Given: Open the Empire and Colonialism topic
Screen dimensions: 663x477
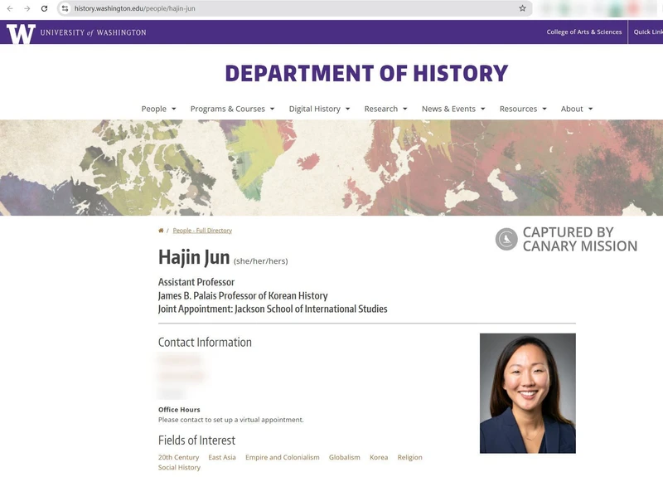Looking at the screenshot, I should click(x=282, y=457).
